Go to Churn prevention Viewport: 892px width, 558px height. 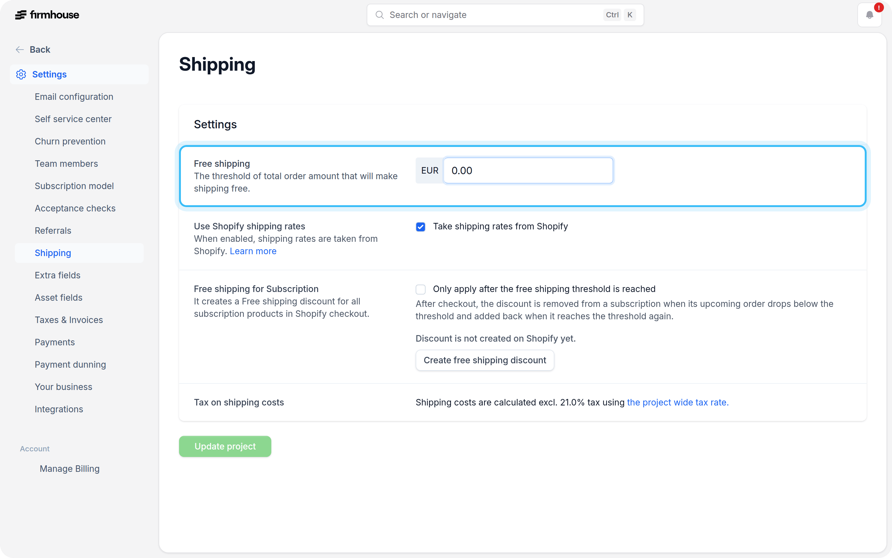70,141
